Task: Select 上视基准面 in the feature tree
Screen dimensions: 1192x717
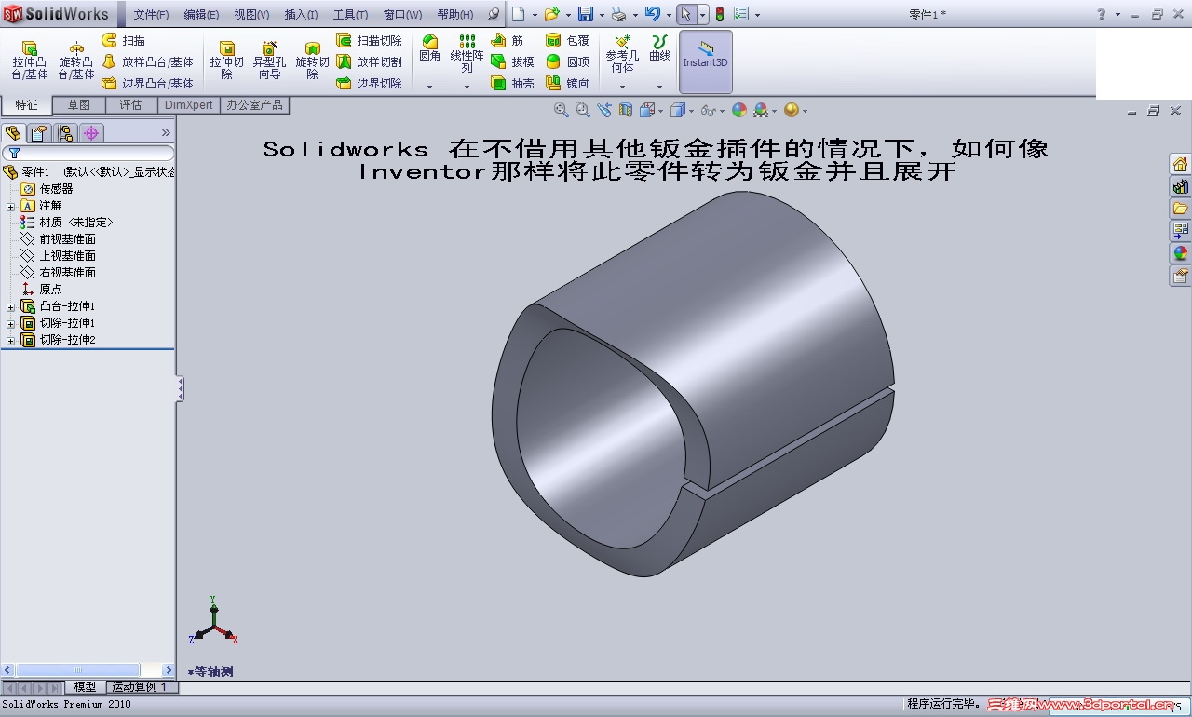Action: click(x=58, y=256)
